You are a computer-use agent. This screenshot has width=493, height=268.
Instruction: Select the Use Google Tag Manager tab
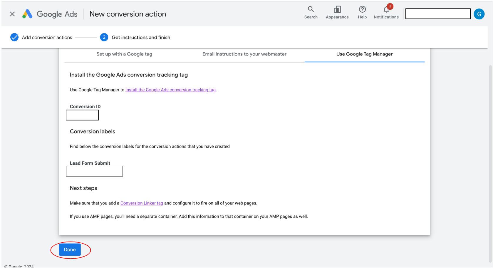point(364,54)
